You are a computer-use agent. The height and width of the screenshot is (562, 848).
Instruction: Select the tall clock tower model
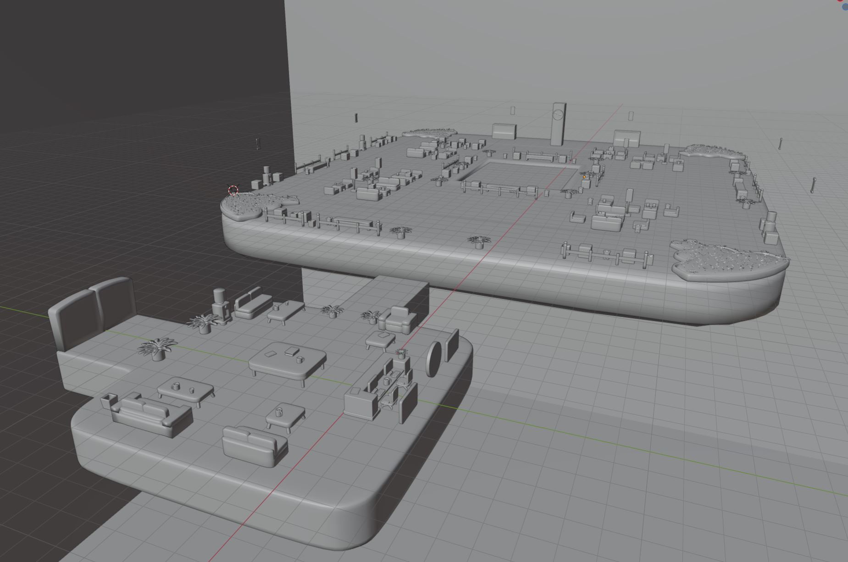click(x=558, y=123)
